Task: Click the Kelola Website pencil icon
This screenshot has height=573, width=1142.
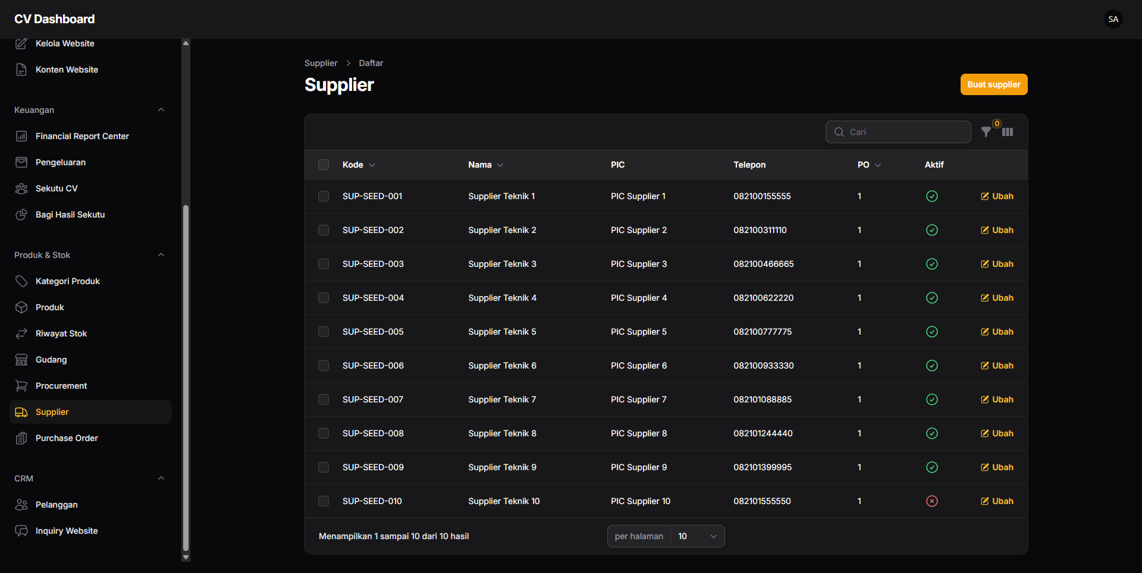Action: pyautogui.click(x=21, y=43)
